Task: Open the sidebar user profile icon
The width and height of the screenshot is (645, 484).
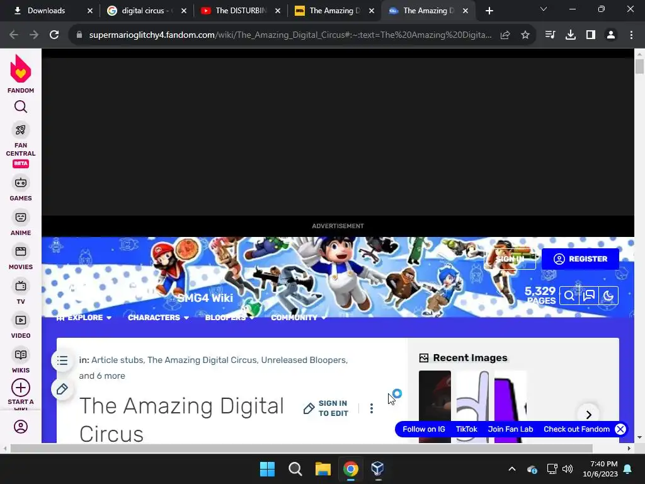Action: coord(21,427)
